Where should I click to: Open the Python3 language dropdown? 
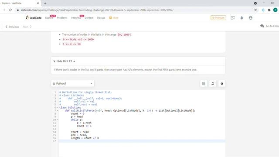click(x=73, y=83)
